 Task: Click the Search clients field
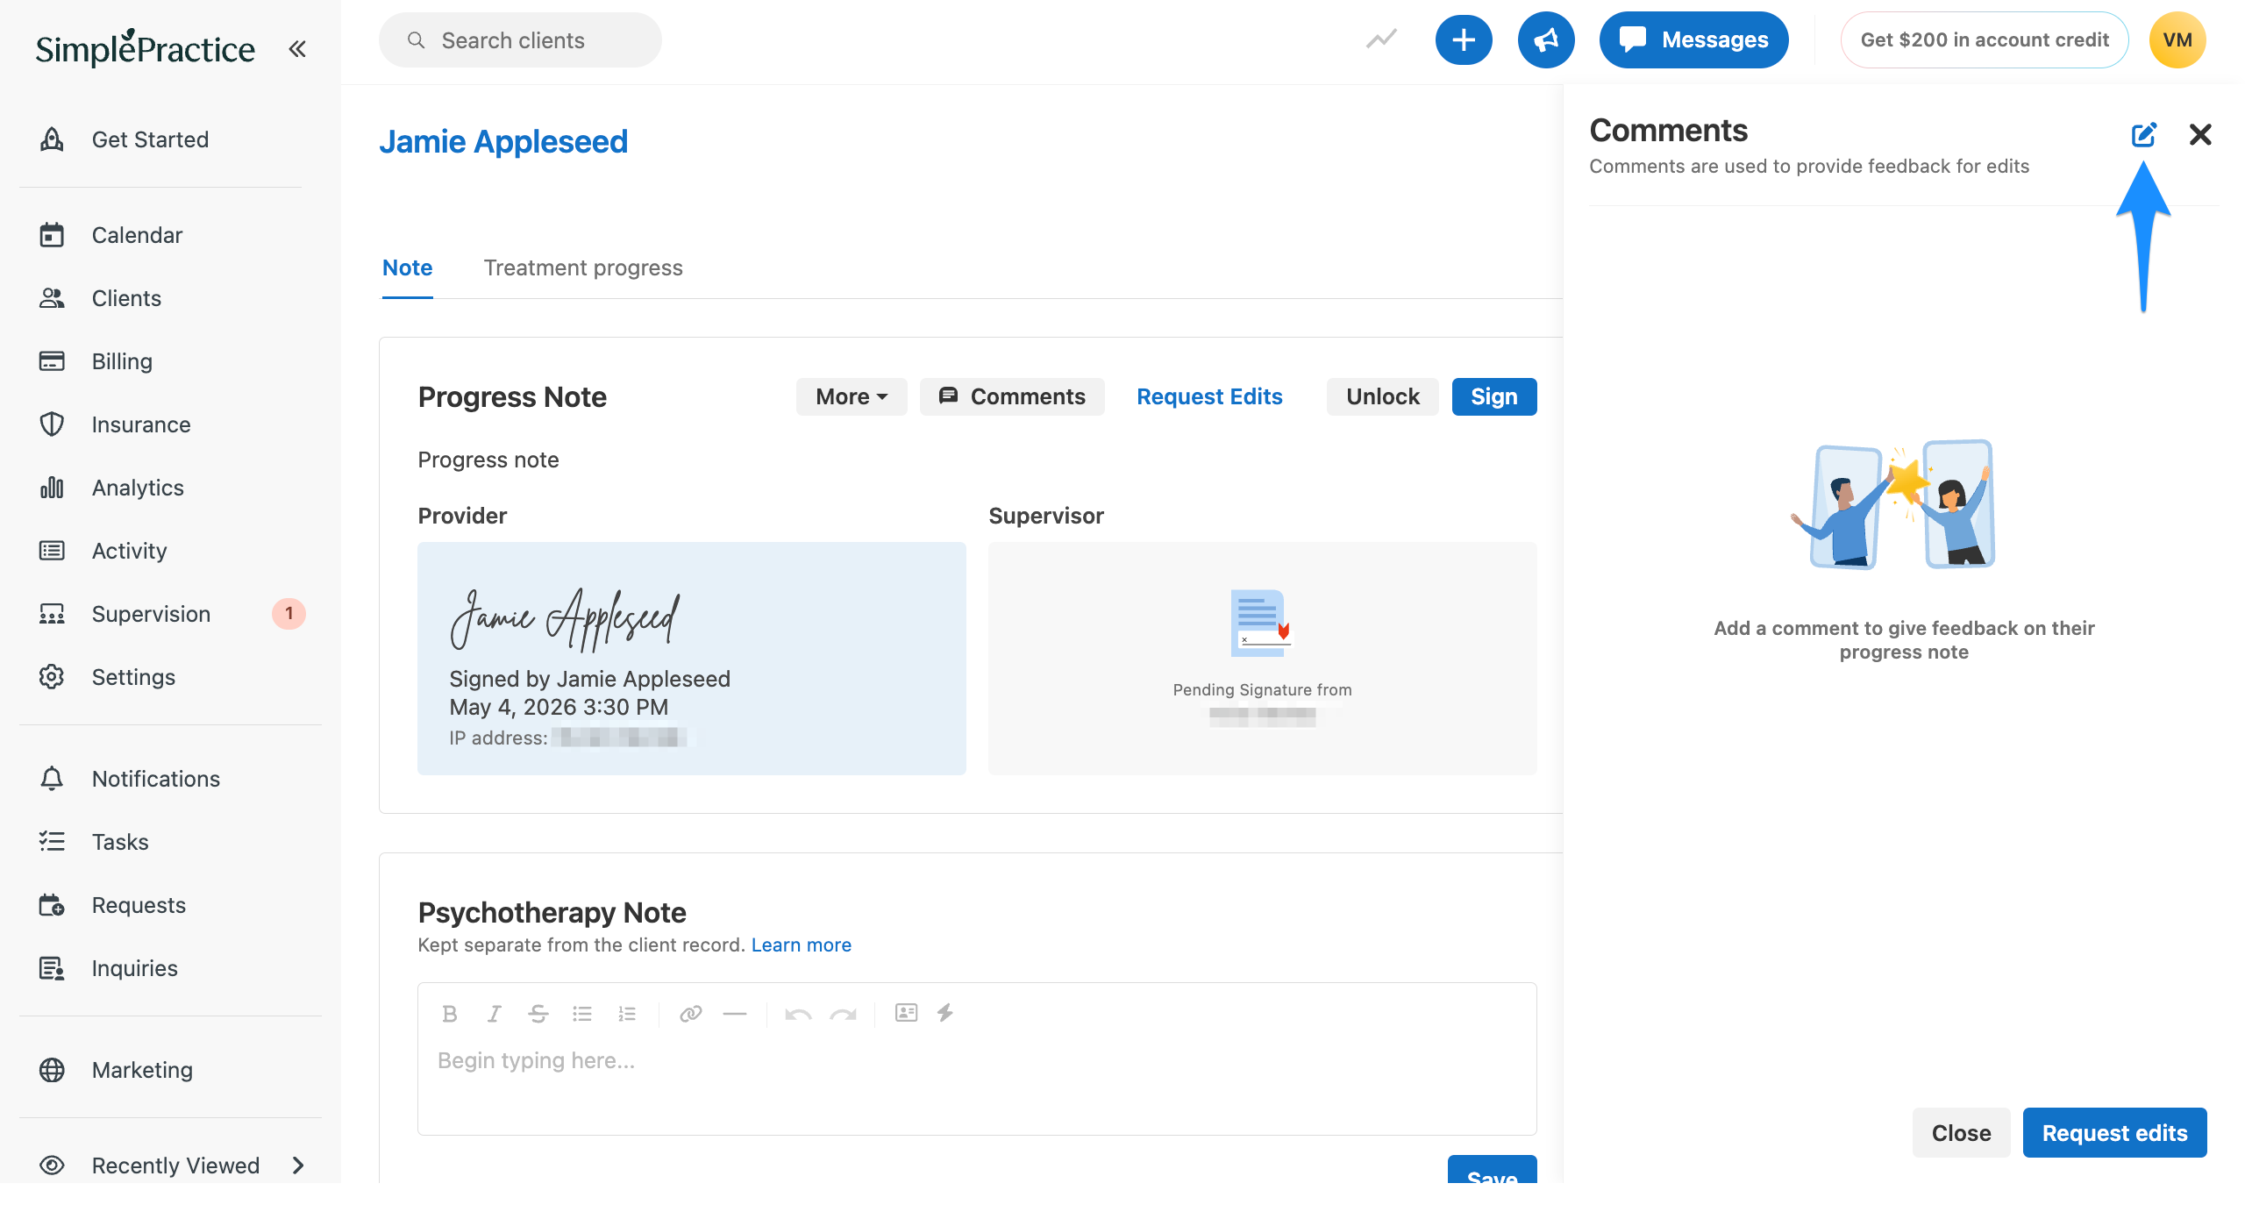pos(520,40)
